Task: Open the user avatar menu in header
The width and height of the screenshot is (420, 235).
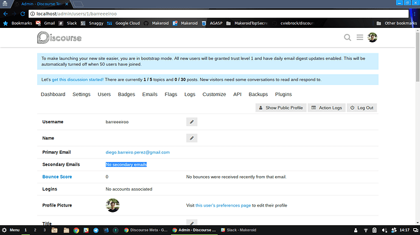Action: tap(373, 38)
